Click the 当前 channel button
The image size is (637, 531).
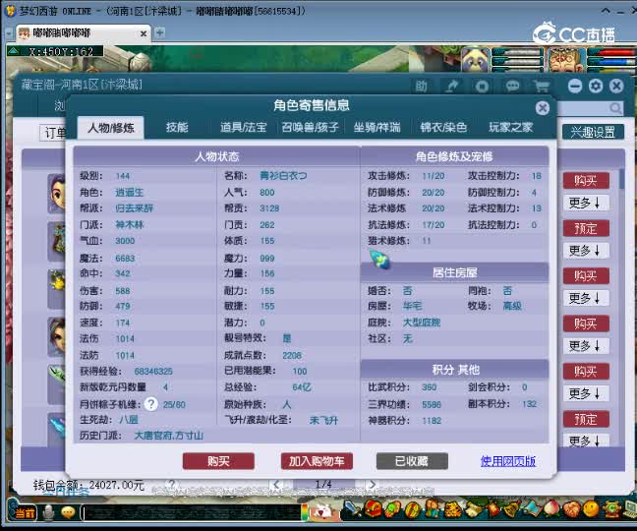(x=24, y=513)
